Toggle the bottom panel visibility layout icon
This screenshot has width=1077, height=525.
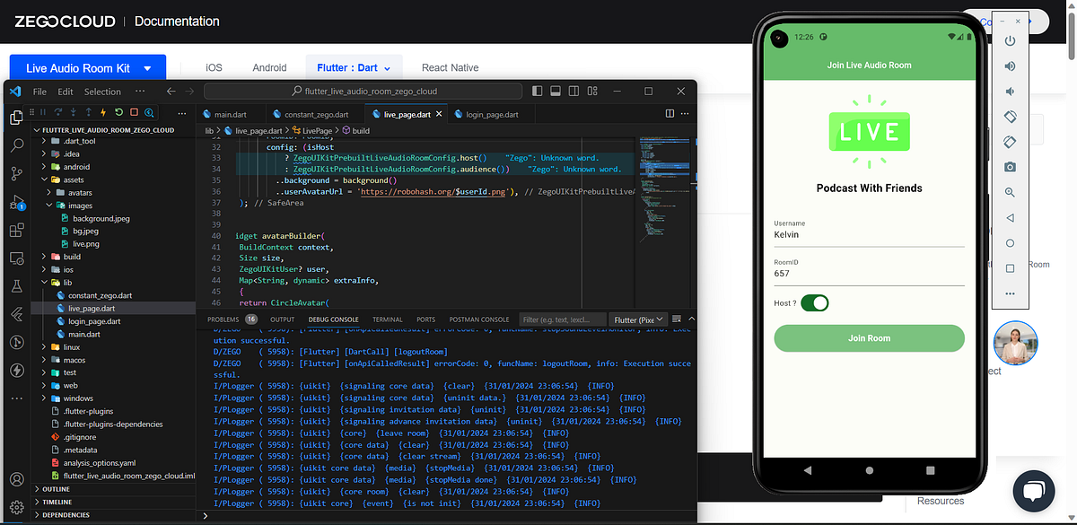click(556, 91)
